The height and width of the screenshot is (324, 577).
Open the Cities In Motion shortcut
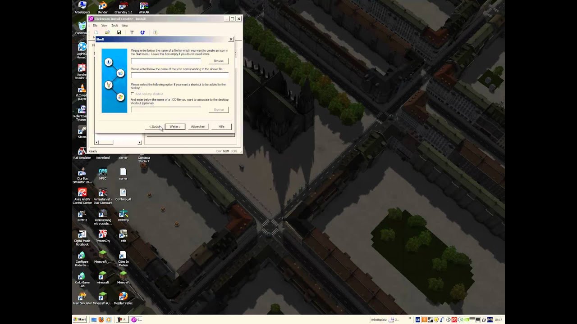pos(123,258)
